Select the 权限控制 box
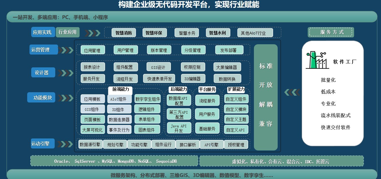 pyautogui.click(x=193, y=67)
